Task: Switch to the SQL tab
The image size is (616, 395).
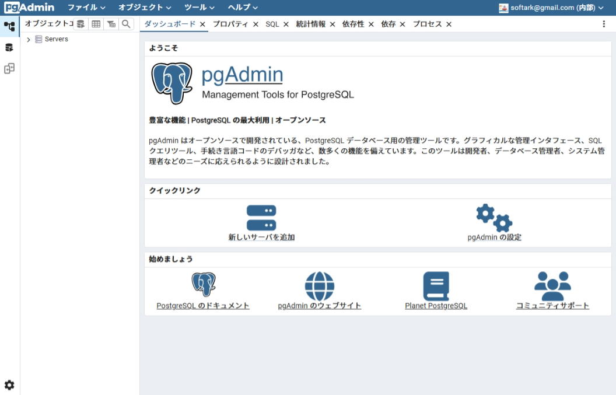Action: [x=272, y=24]
